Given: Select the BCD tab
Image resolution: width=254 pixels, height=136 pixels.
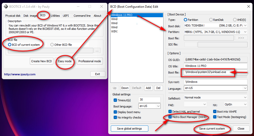Looking at the screenshot, I should [43, 15].
